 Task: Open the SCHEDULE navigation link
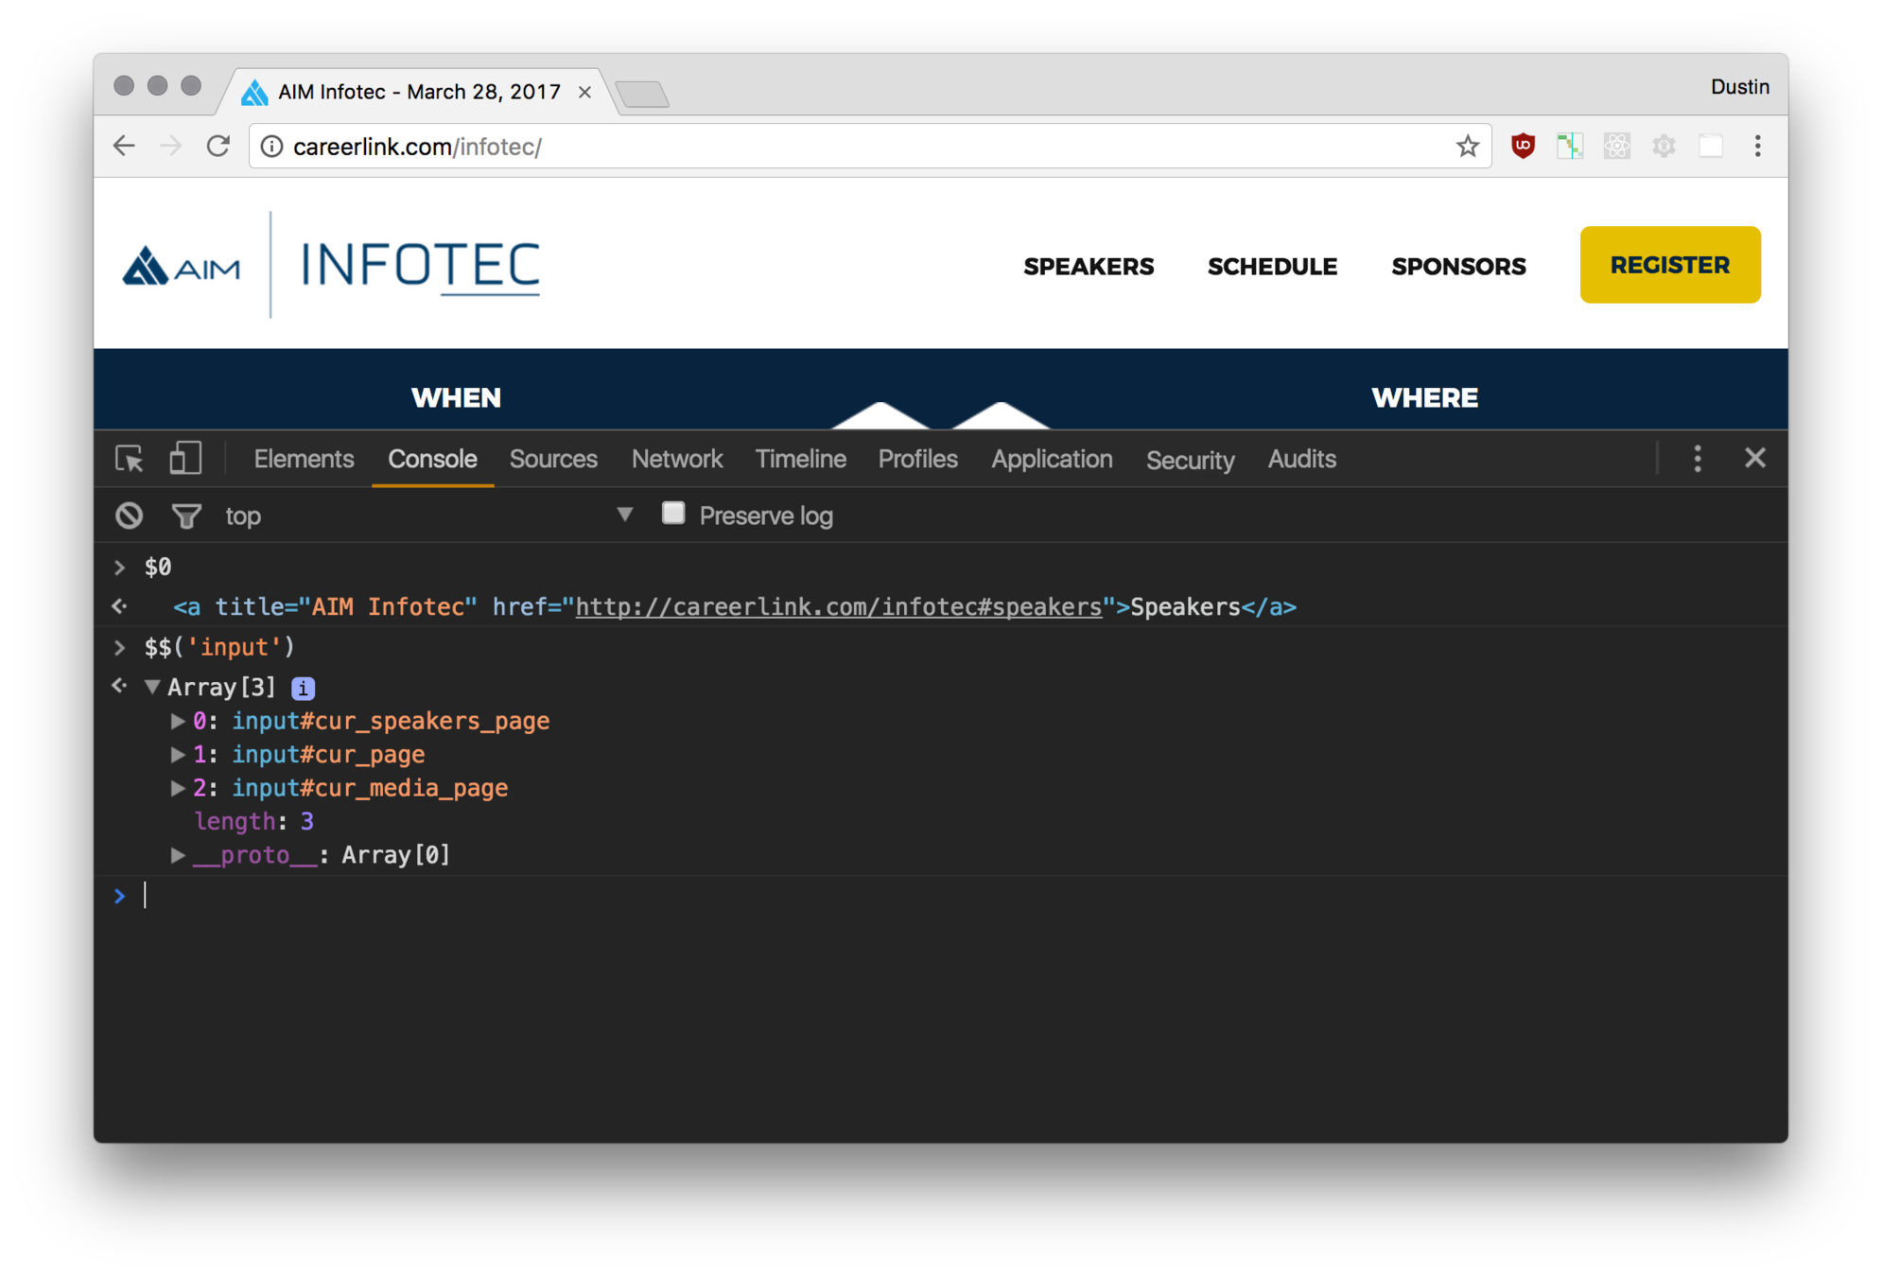[1272, 267]
